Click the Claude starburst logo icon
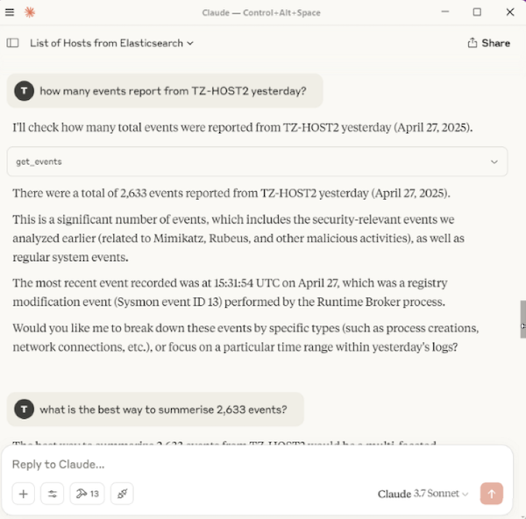The width and height of the screenshot is (526, 519). click(30, 12)
